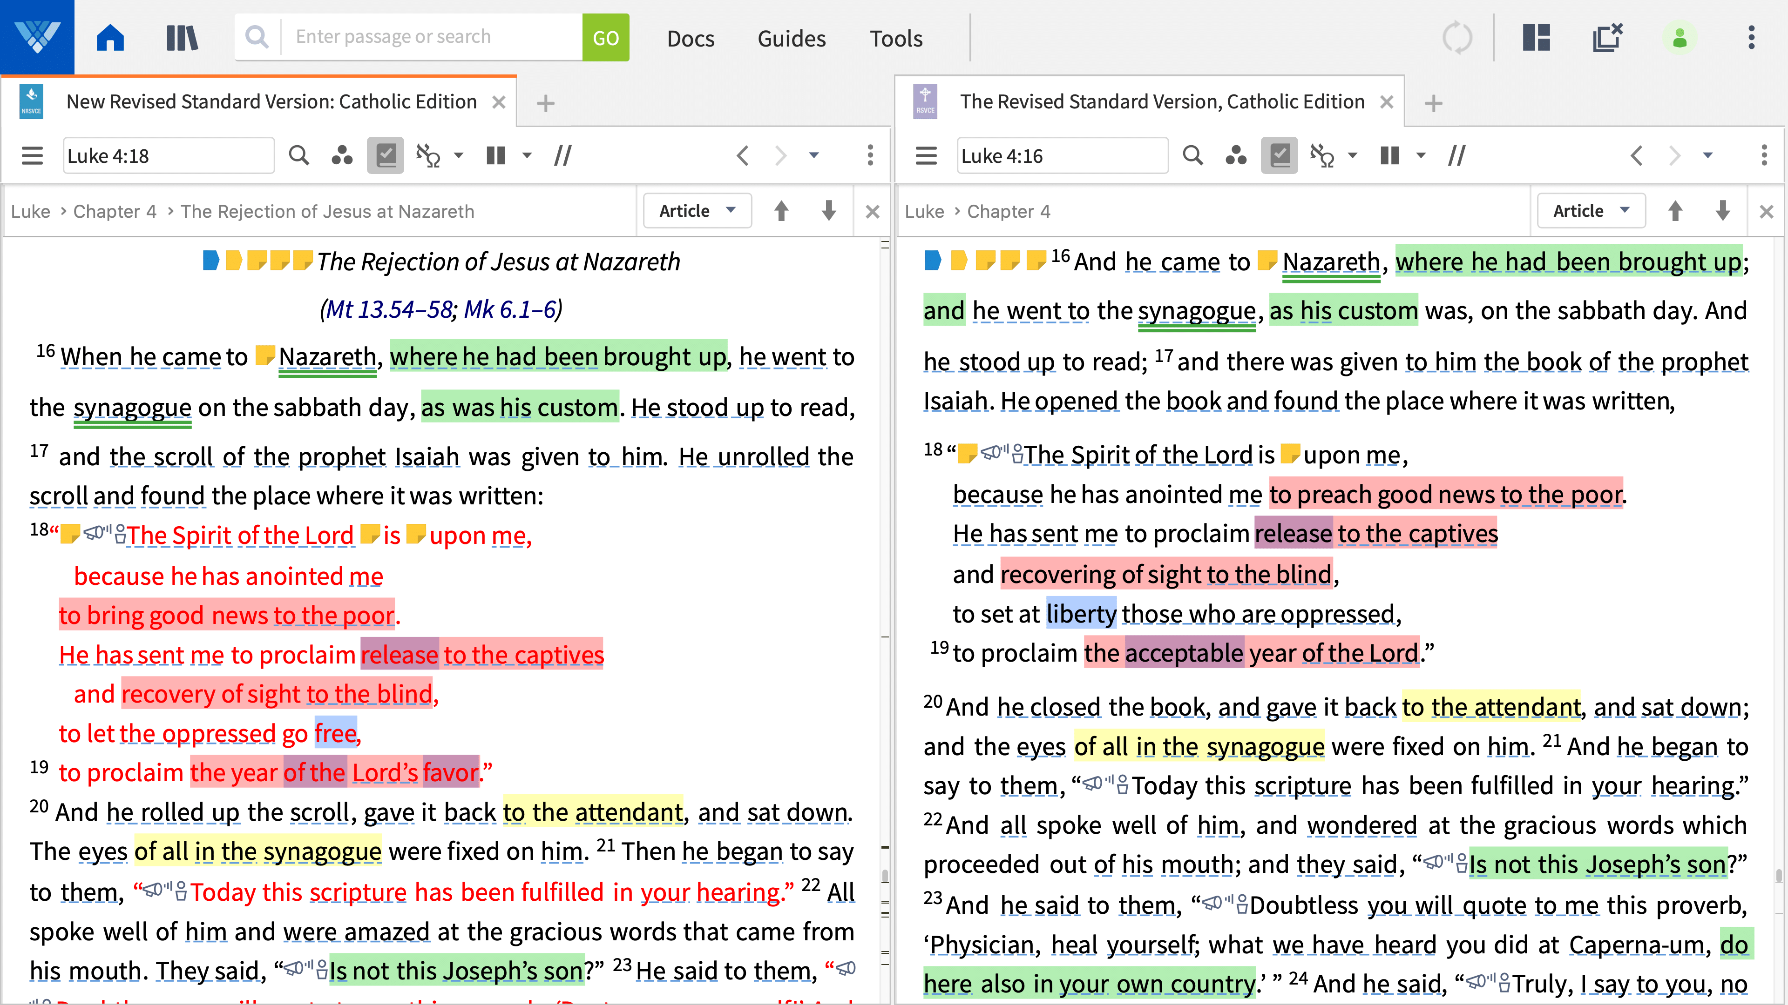Click the sync refresh icon
Viewport: 1788px width, 1005px height.
(x=1457, y=37)
